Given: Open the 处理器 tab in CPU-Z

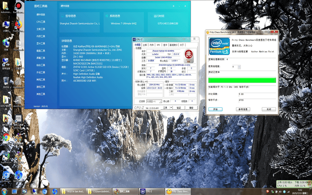Looking at the screenshot, I should (x=137, y=45).
